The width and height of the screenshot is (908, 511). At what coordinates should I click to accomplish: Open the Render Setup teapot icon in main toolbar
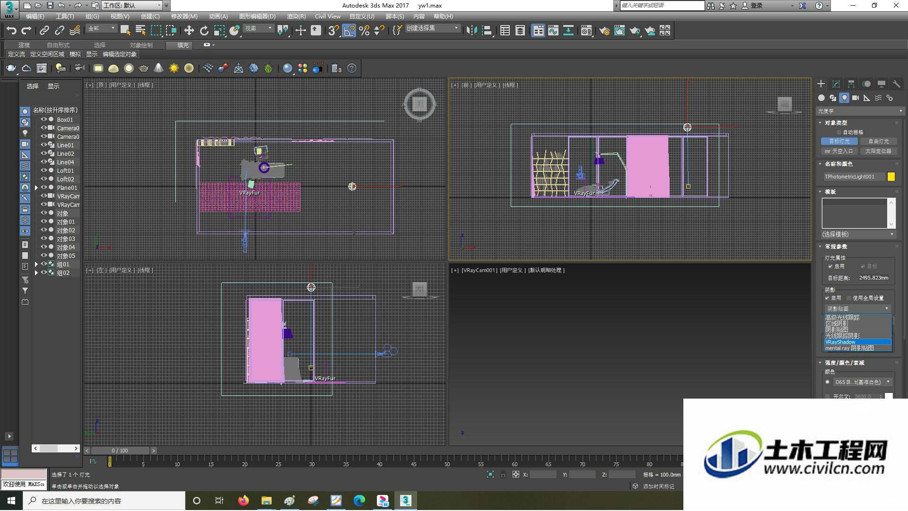604,31
